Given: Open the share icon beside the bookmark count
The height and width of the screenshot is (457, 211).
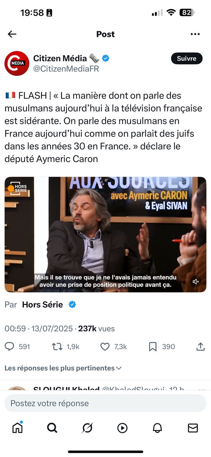Looking at the screenshot, I should click(200, 347).
